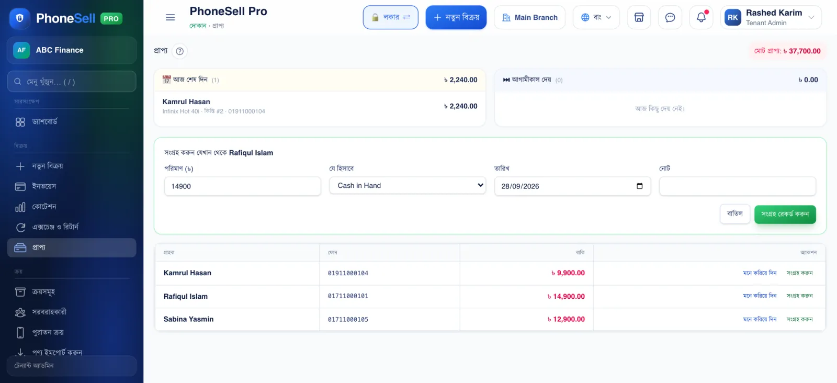Toggle the লকার lock switch button
The height and width of the screenshot is (383, 837).
(390, 17)
